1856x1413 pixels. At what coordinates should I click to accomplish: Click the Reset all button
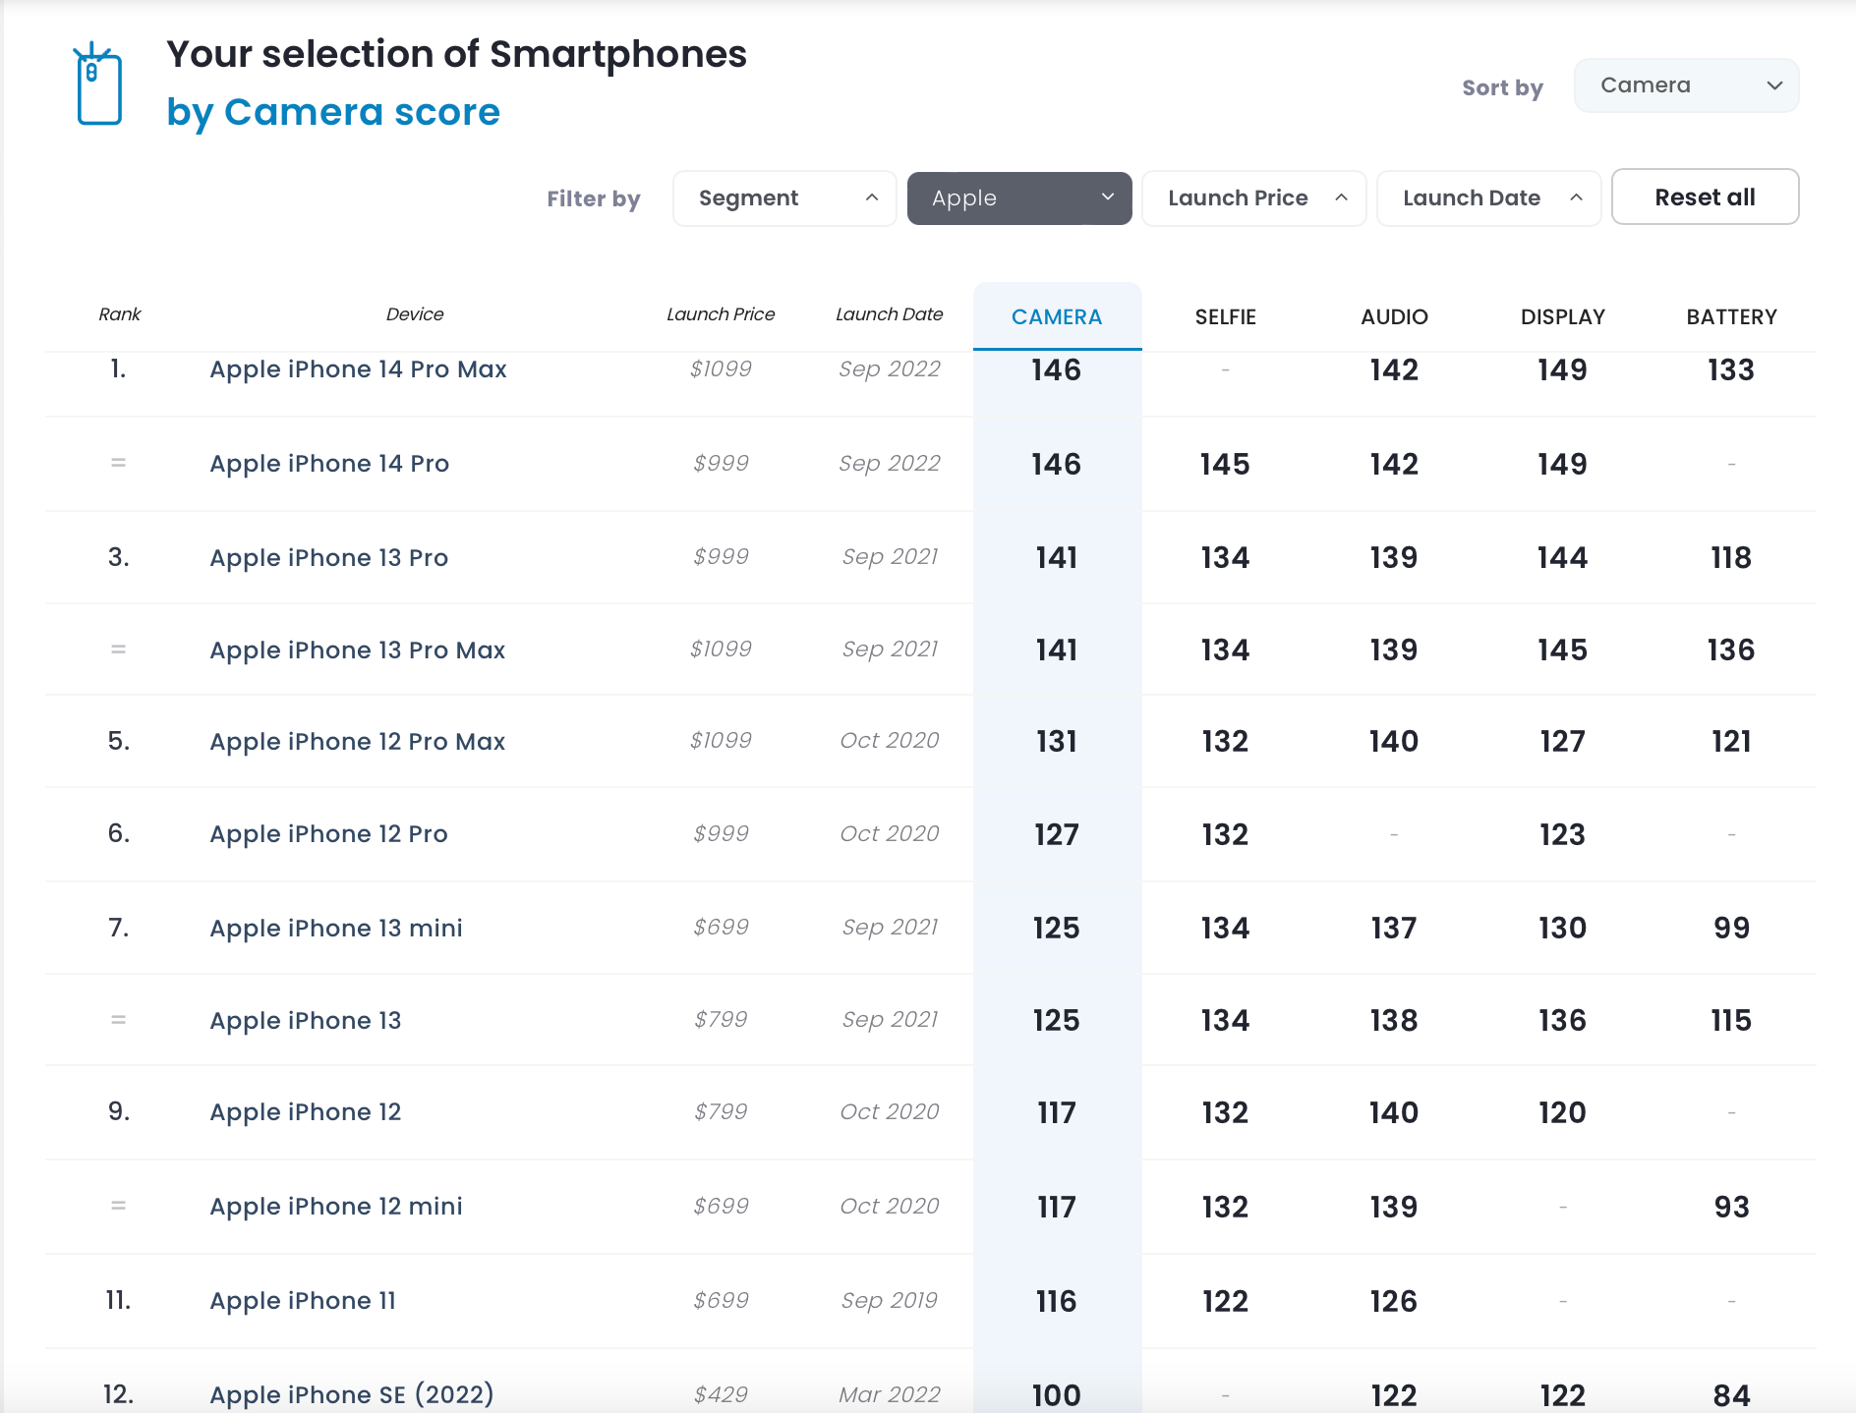pyautogui.click(x=1705, y=198)
